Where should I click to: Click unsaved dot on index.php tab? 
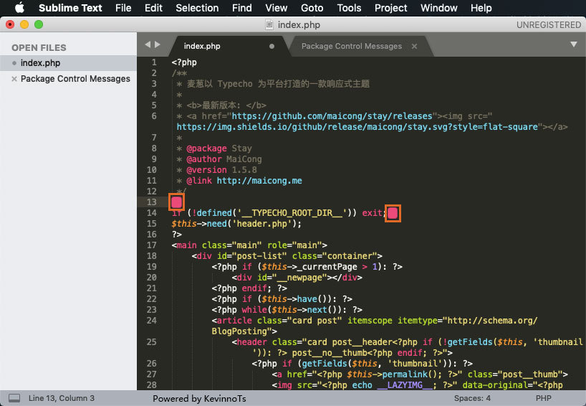click(x=272, y=47)
